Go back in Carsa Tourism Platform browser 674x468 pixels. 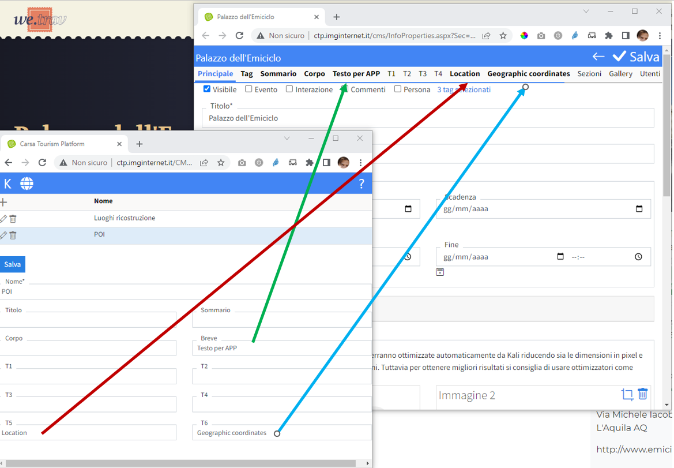tap(8, 163)
